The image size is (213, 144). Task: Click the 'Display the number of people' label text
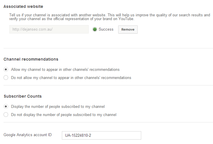(58, 106)
